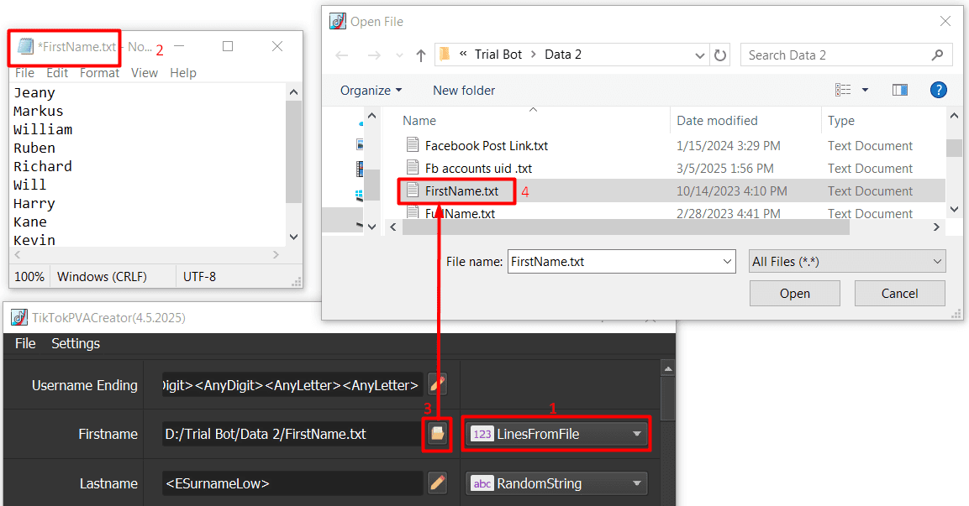
Task: Expand the address bar path dropdown arrow
Action: [x=699, y=55]
